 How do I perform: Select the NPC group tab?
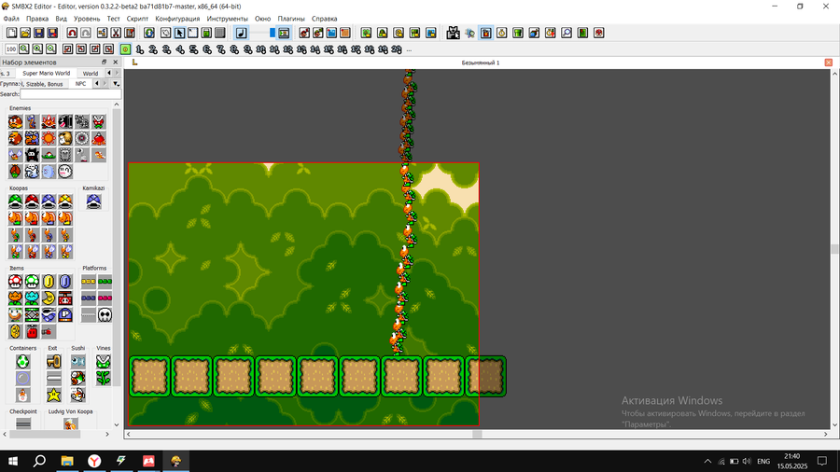pyautogui.click(x=80, y=84)
